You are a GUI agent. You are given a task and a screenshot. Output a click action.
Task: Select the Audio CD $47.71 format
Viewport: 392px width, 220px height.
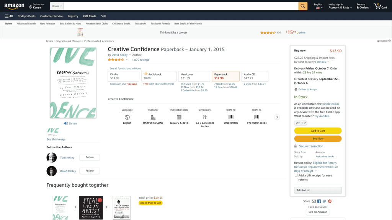click(x=255, y=76)
